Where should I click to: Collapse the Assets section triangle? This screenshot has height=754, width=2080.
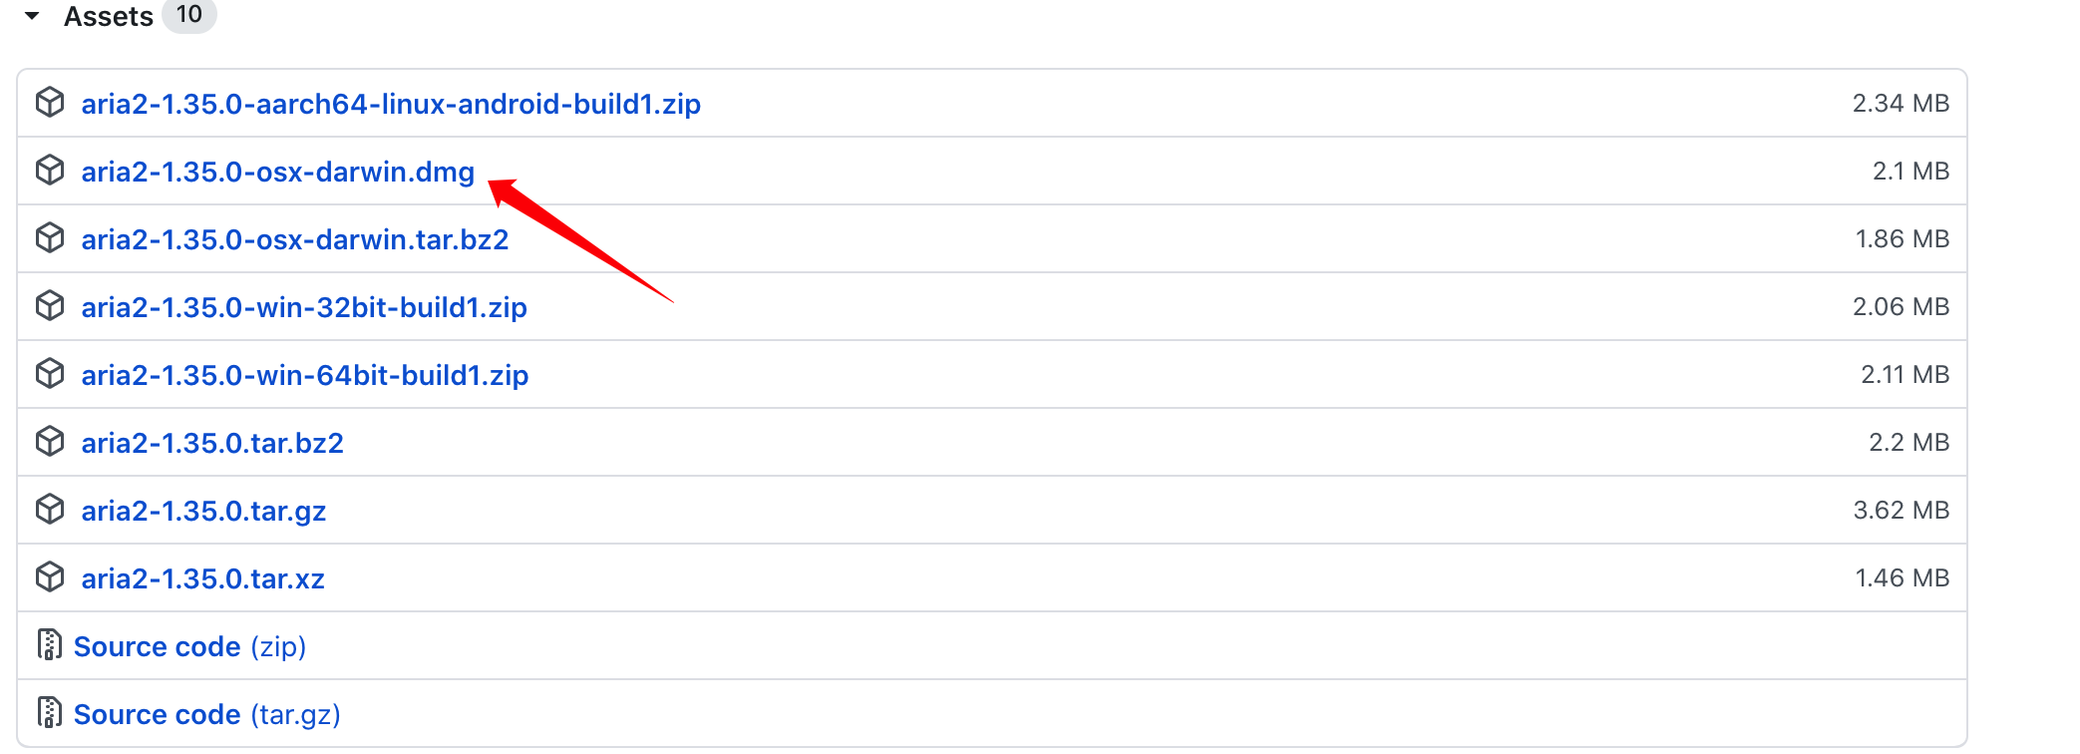click(32, 16)
